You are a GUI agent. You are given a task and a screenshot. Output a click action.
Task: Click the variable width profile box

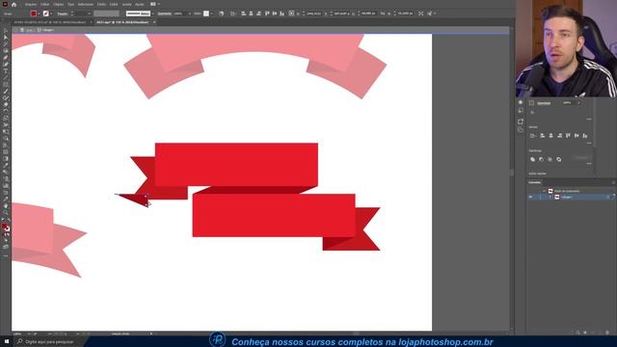106,13
